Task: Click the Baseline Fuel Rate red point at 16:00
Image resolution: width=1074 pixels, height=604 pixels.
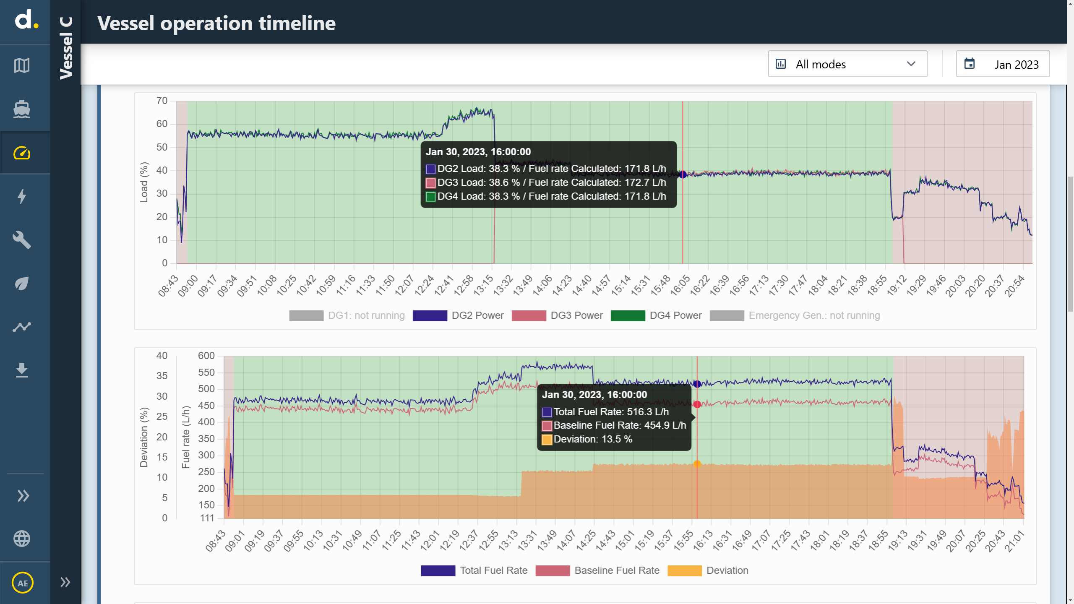Action: tap(697, 404)
